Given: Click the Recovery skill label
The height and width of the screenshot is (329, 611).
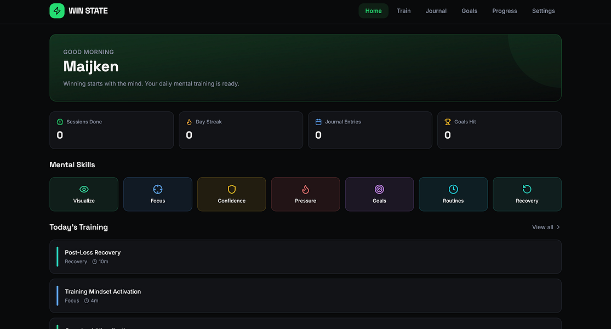Looking at the screenshot, I should [x=527, y=201].
